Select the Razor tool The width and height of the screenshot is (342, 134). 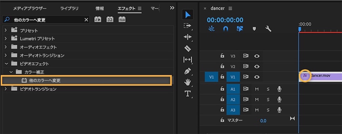pyautogui.click(x=188, y=48)
